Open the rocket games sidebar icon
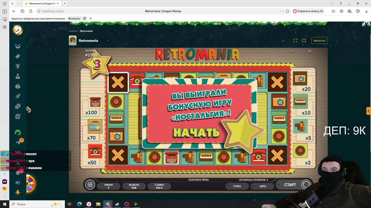The image size is (371, 208). coord(18,96)
